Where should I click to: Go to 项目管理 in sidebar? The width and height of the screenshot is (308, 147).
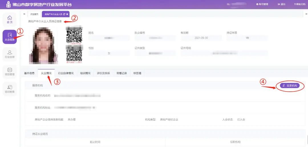tap(10, 72)
